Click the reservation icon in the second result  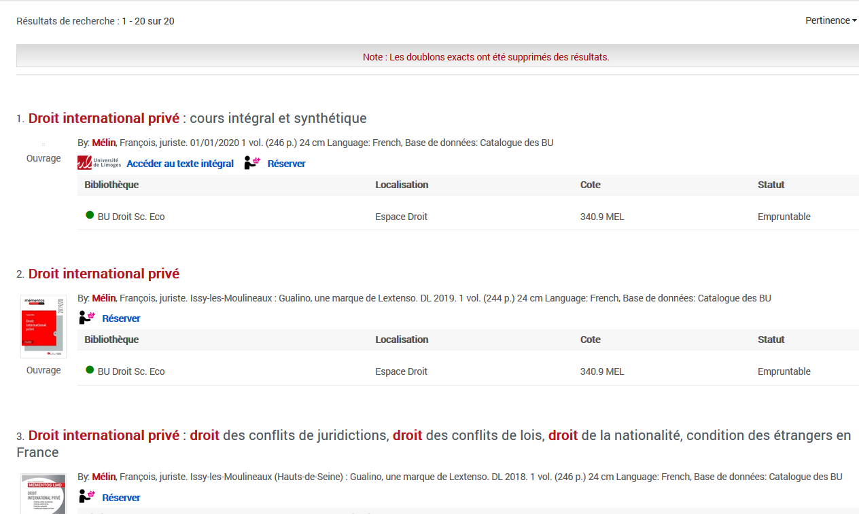(87, 318)
